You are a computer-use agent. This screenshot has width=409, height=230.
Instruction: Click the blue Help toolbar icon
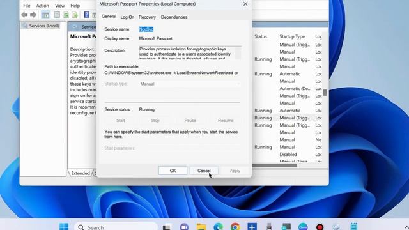tap(86, 15)
